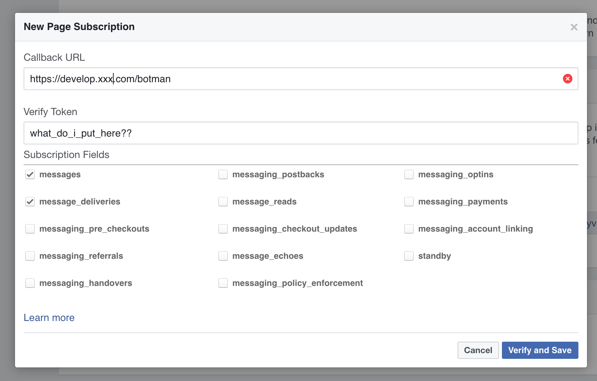Enable the messaging_referrals field

30,256
